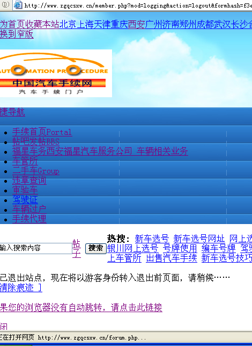This screenshot has height=346, width=252.
Task: Select the 天津 city link
Action: [x=102, y=24]
